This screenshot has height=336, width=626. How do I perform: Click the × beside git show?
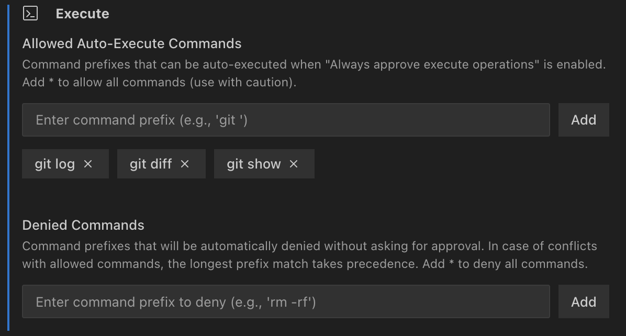294,164
